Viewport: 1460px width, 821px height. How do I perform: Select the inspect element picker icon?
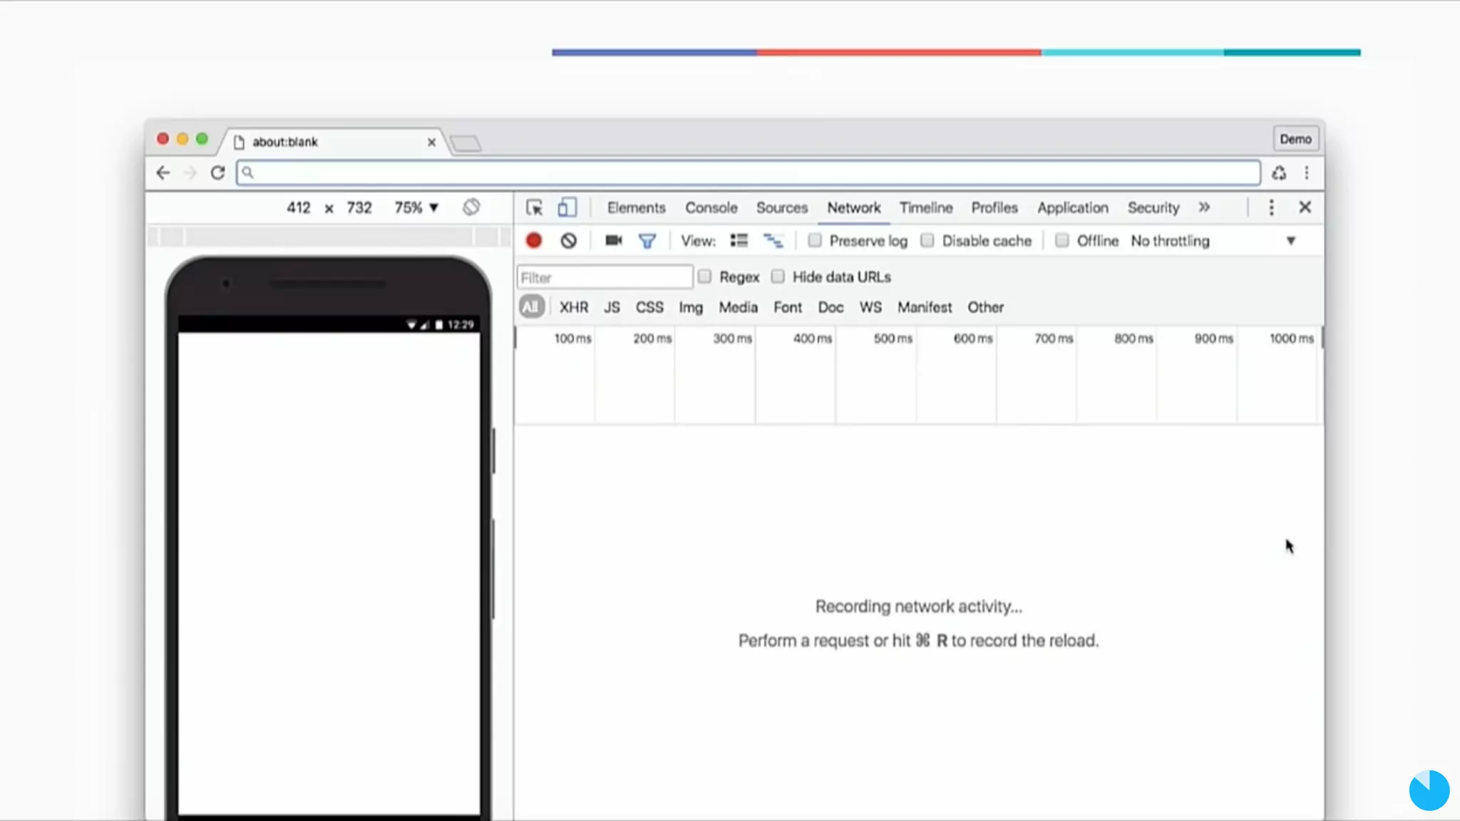[x=534, y=207]
